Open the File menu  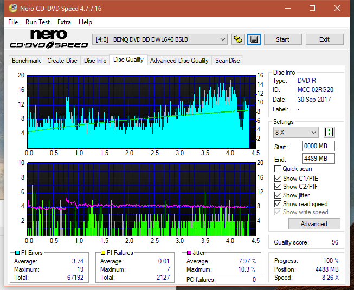click(13, 22)
